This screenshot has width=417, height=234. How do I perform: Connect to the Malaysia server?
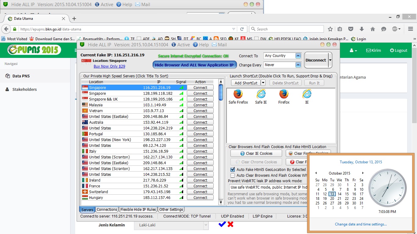point(200,105)
